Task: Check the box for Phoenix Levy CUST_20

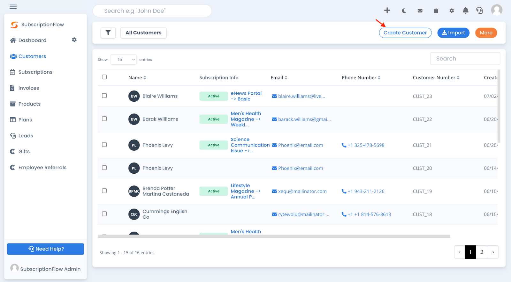Action: [x=104, y=168]
